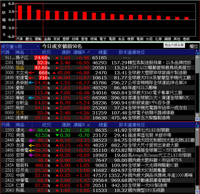Sort upper table by 漲幅% descending header
This screenshot has height=194, width=200.
pos(80,52)
